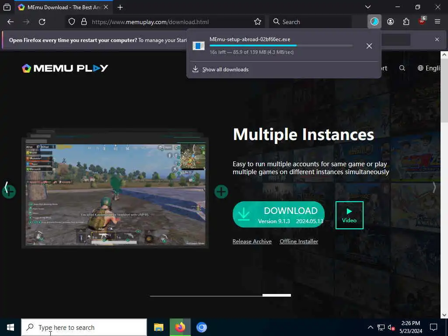Click the Firefox Search box

(310, 22)
